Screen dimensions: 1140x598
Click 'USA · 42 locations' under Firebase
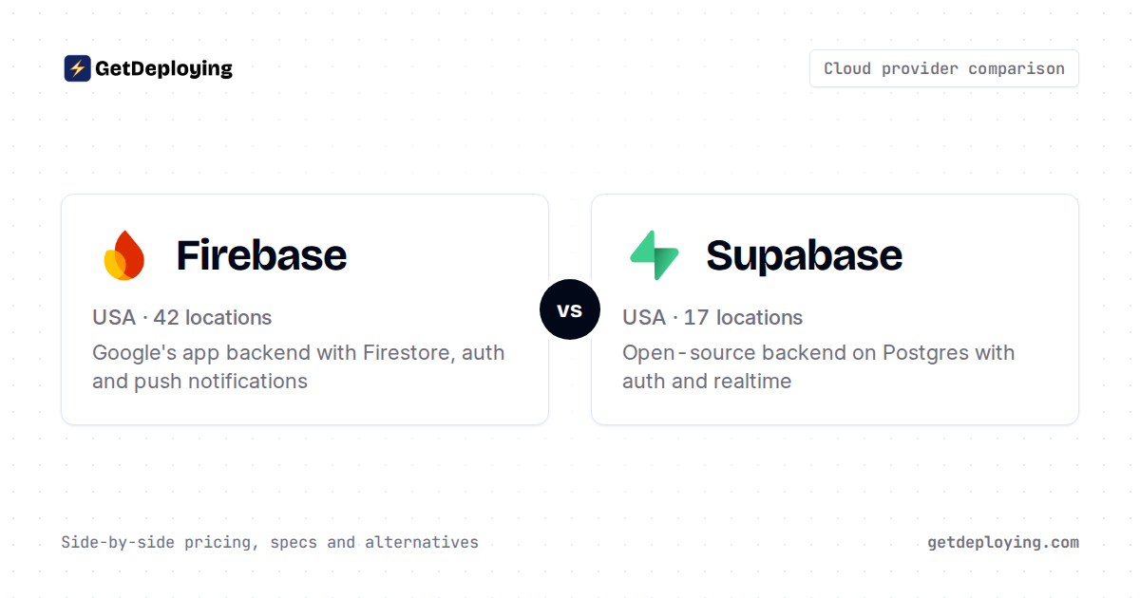181,317
